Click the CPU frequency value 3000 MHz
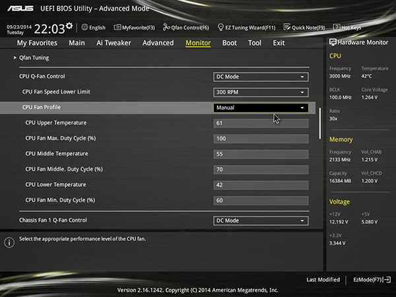The image size is (396, 297). (340, 76)
